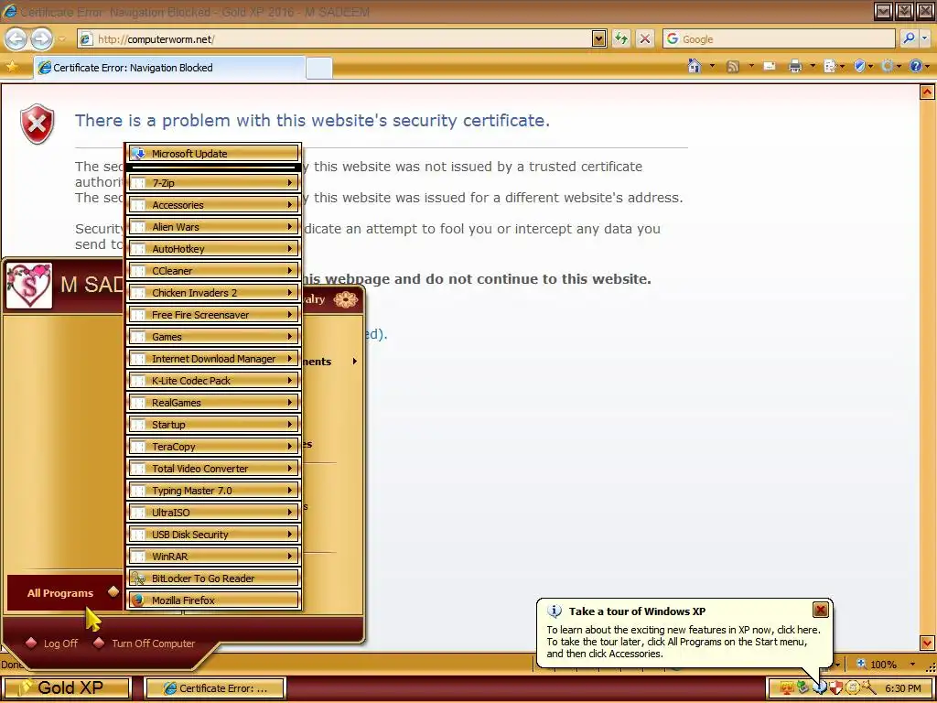Open the Free Fire Screensaver folder
The width and height of the screenshot is (937, 703).
pos(213,315)
